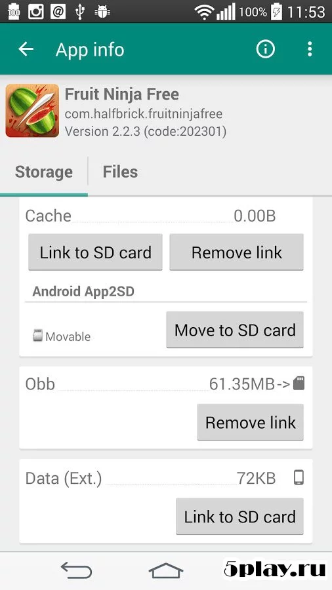Tap the Android home navigation button

click(x=166, y=570)
